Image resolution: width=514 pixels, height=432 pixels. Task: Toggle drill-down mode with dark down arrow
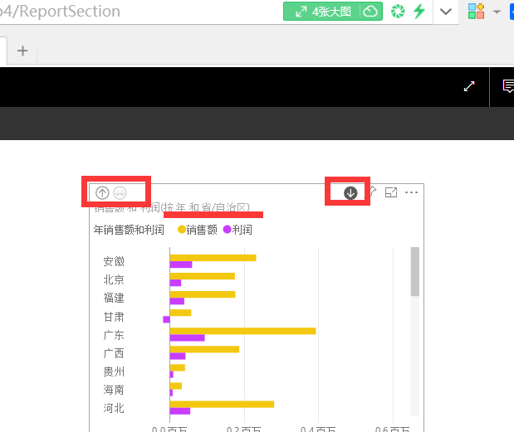[x=350, y=192]
